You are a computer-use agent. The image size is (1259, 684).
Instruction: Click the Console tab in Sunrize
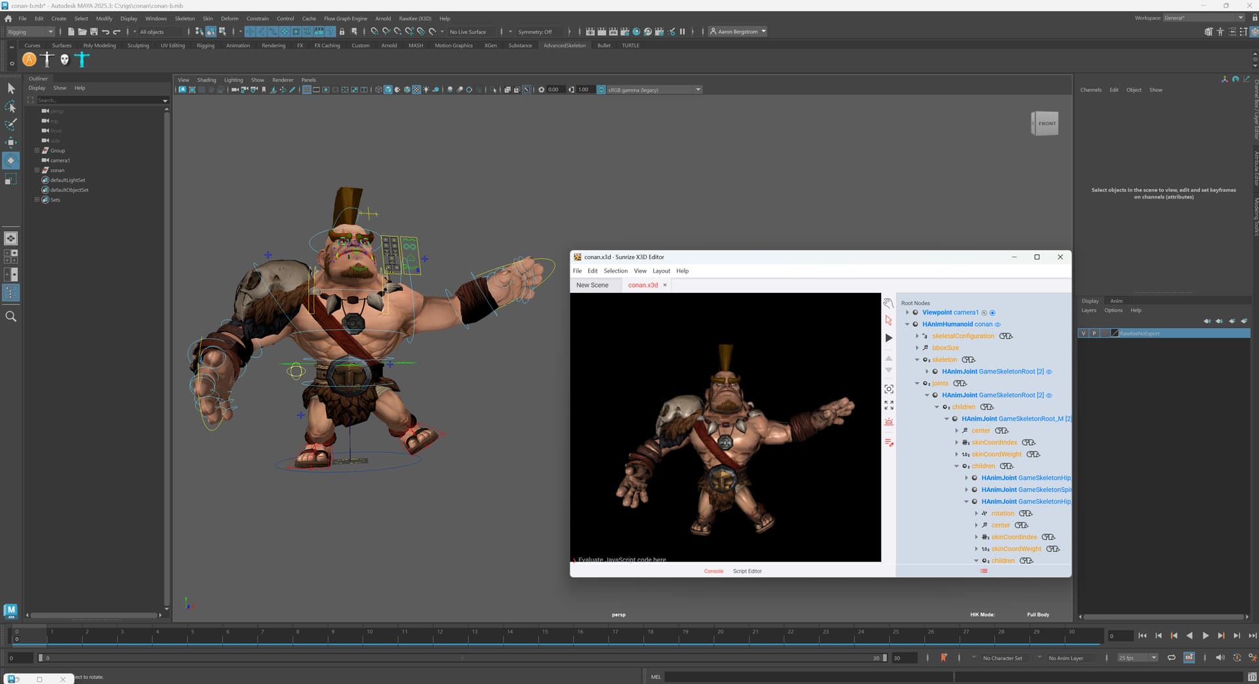pyautogui.click(x=713, y=571)
